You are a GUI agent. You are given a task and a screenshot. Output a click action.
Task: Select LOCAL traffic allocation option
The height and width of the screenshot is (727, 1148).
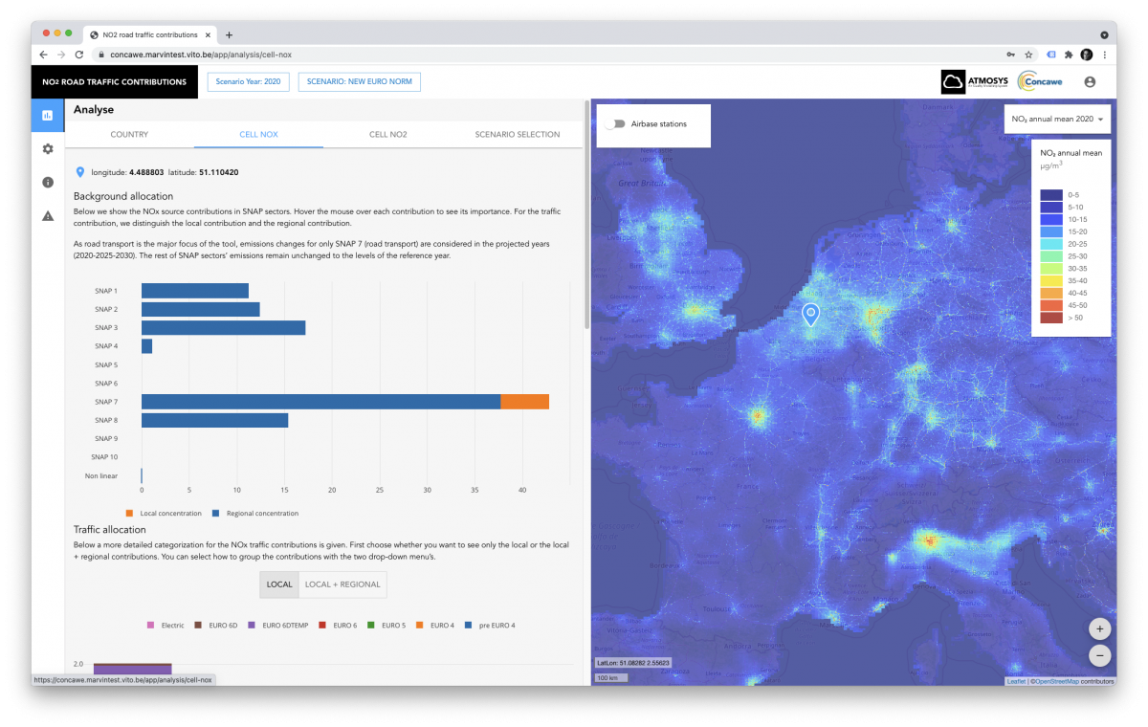coord(279,584)
